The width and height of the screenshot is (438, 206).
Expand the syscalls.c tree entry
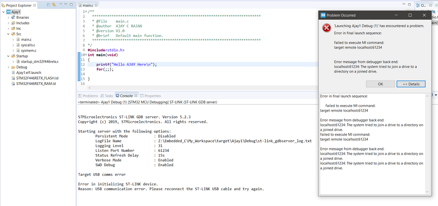13,45
